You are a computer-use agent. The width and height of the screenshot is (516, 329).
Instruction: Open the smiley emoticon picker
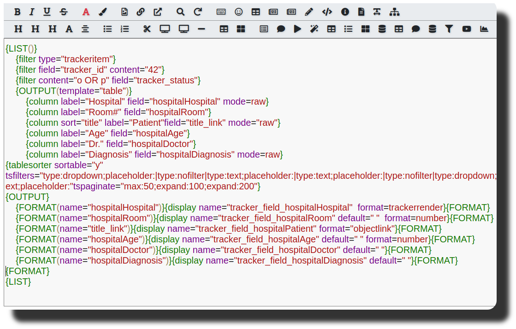click(x=239, y=12)
